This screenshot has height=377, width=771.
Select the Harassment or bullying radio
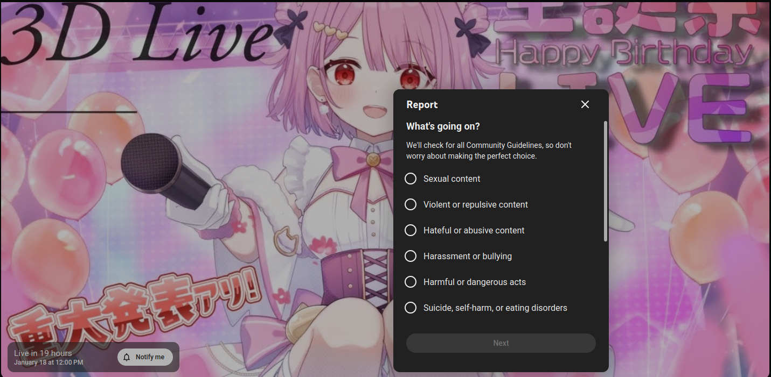point(411,256)
